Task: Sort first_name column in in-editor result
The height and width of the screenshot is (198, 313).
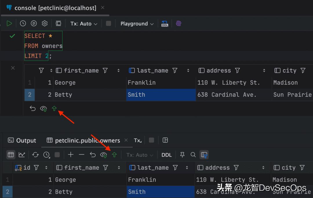Action: pyautogui.click(x=119, y=70)
